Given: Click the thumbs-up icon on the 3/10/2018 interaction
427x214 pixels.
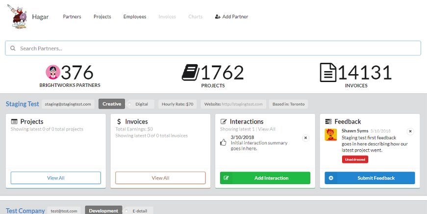Looking at the screenshot, I should tap(223, 142).
